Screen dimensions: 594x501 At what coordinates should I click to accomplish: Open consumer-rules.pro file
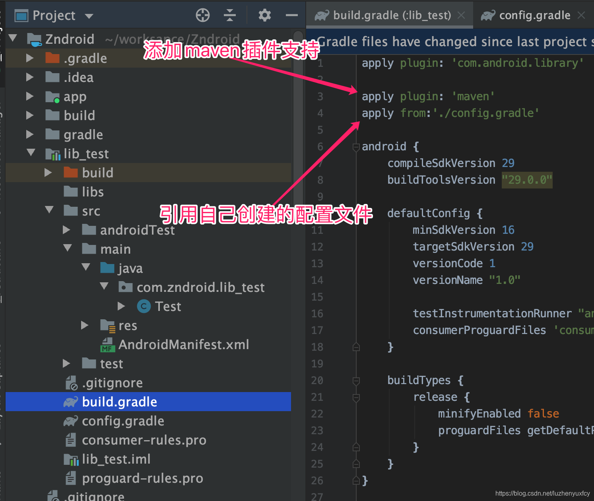coord(136,440)
